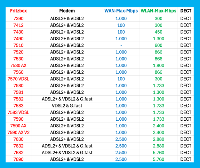The image size is (200, 168).
Task: Click the WLAN-Max-Mbps column header
Action: coord(158,11)
